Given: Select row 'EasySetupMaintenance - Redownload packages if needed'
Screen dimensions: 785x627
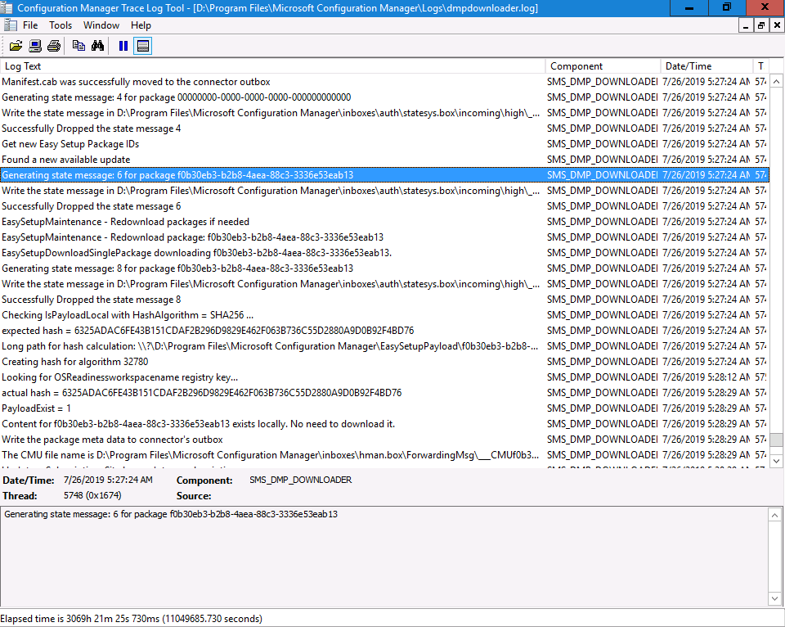Looking at the screenshot, I should pyautogui.click(x=384, y=222).
